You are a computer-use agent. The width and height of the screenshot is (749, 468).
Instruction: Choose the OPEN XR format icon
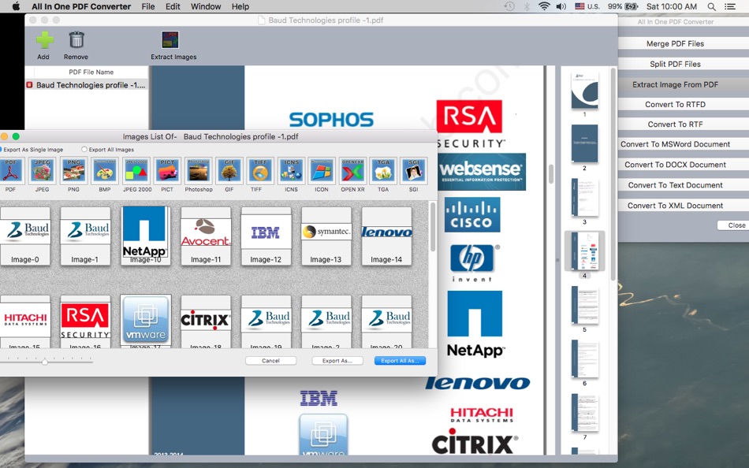pos(352,171)
